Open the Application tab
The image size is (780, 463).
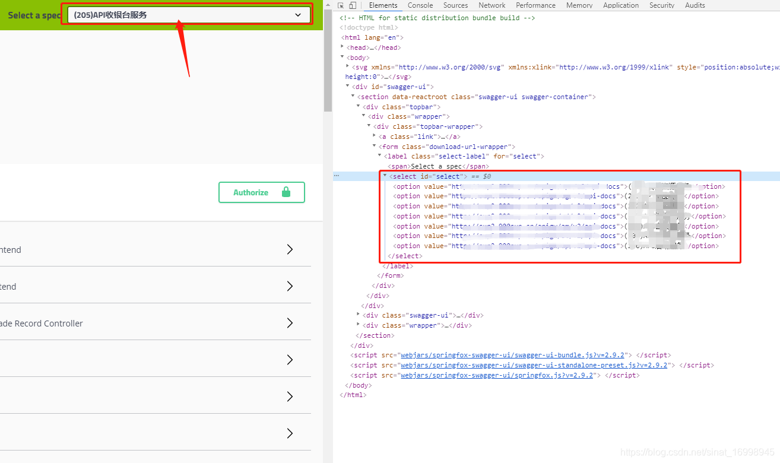pos(621,5)
